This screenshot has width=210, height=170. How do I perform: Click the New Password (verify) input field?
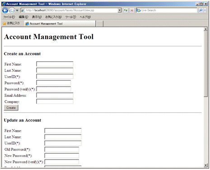pyautogui.click(x=62, y=162)
